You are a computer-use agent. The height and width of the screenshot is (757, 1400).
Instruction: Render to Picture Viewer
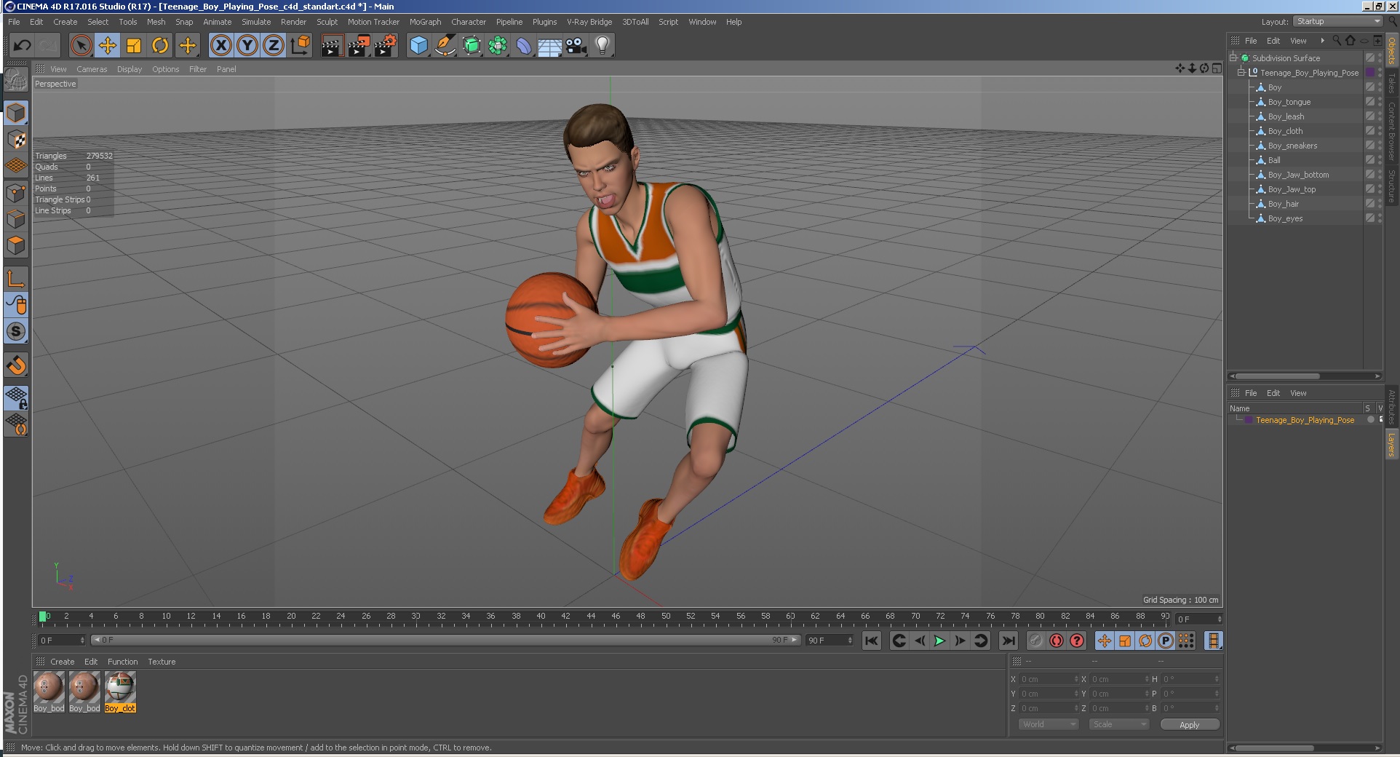click(358, 46)
